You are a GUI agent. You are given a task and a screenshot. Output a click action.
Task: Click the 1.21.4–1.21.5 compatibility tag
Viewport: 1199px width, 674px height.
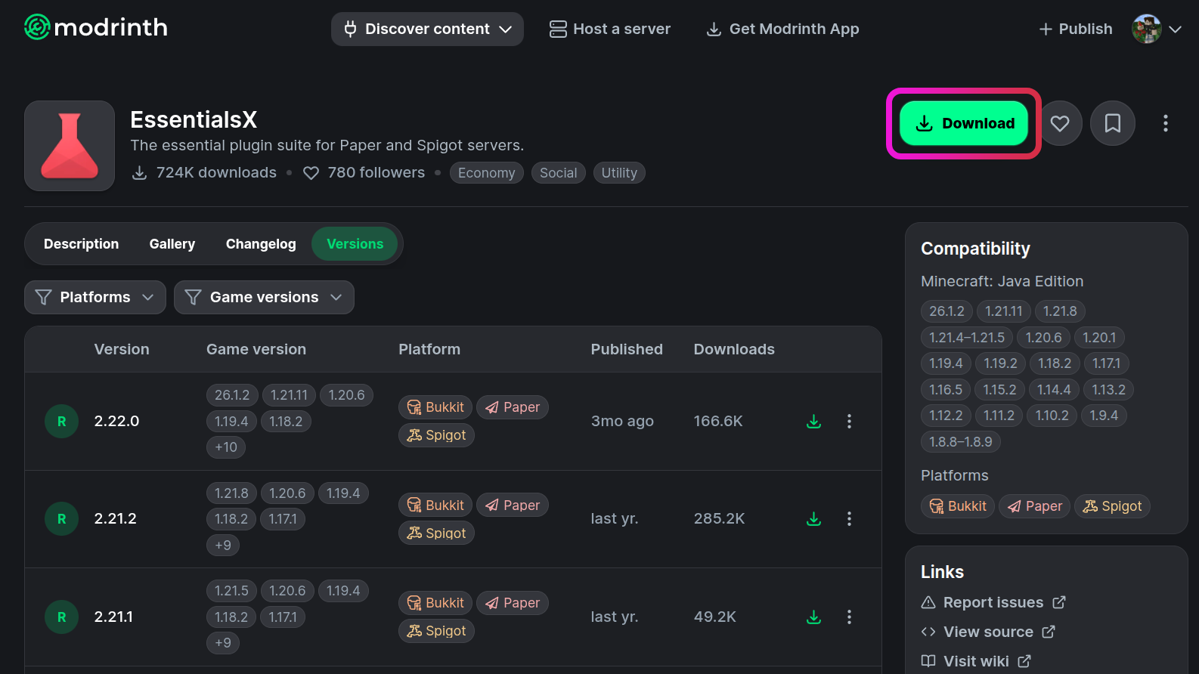pyautogui.click(x=967, y=338)
